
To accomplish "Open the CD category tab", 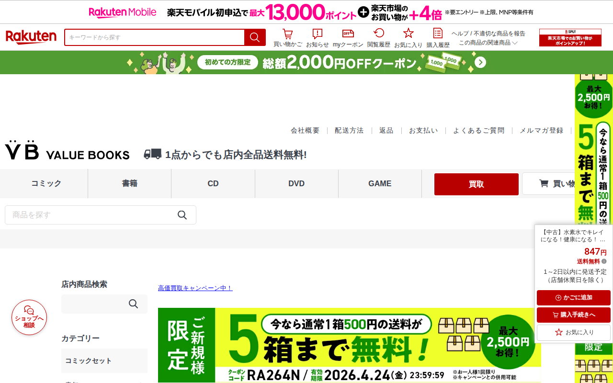I will click(x=213, y=183).
